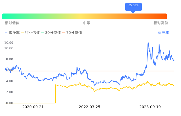Select the 2022-03-25 date axis label
Image resolution: width=181 pixels, height=116 pixels.
pos(89,107)
